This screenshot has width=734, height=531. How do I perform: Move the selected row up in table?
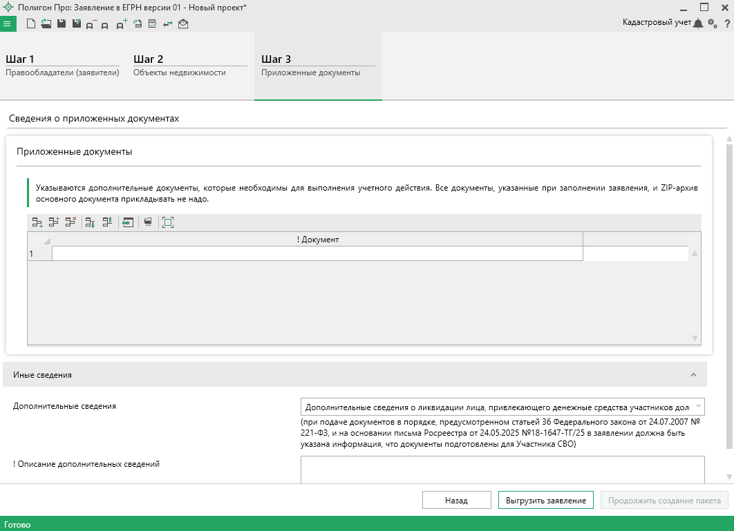click(107, 222)
